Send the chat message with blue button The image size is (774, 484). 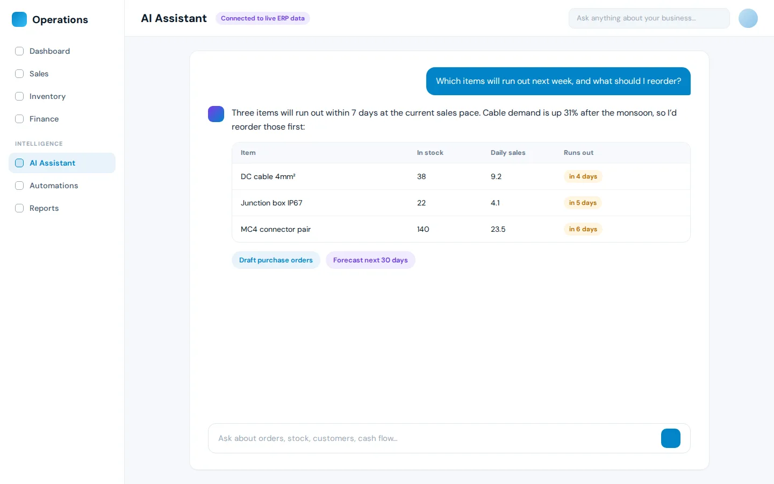point(671,438)
